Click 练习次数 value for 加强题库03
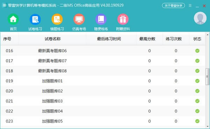Image resolution: width=210 pixels, height=129 pixels. click(176, 101)
